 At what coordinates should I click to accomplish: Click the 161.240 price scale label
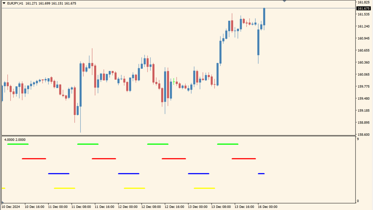(363, 26)
